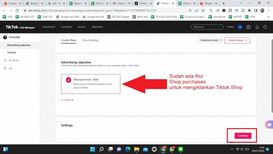Open the English language selector
The height and width of the screenshot is (154, 273).
[x=230, y=27]
